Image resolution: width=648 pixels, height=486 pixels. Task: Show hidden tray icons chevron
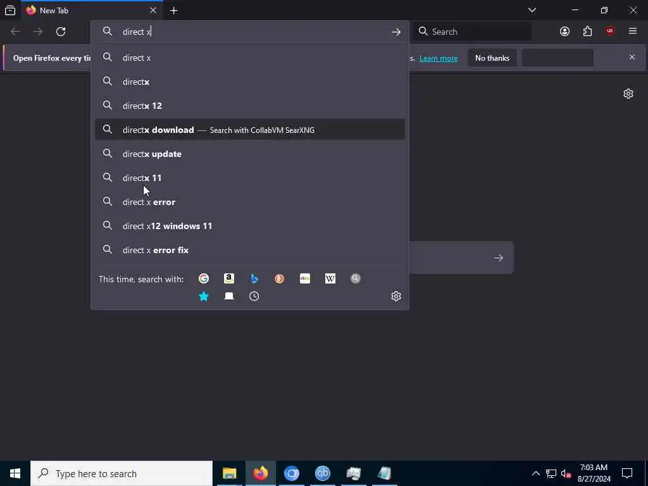[535, 473]
